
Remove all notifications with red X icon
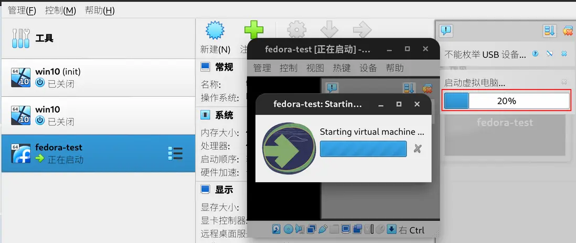click(x=568, y=30)
